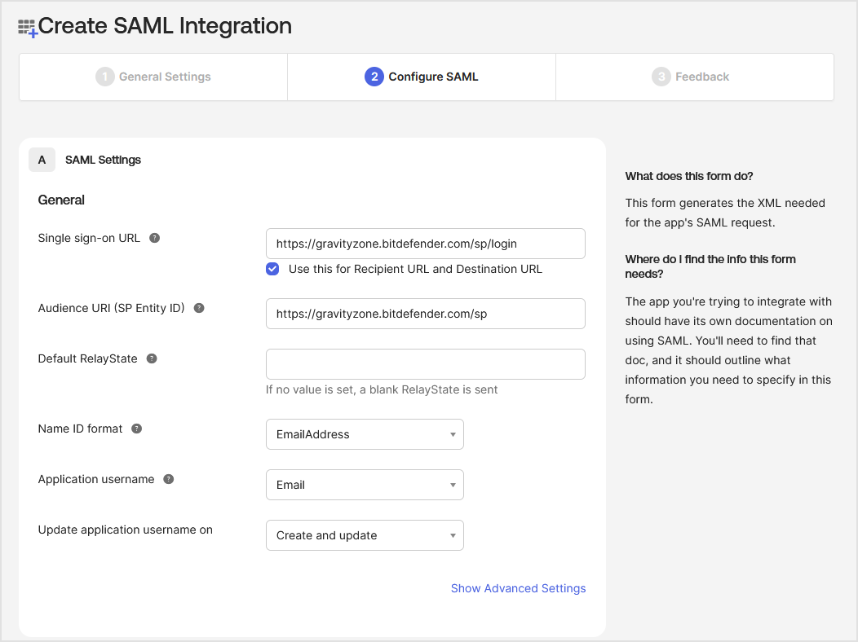Click the help icon next to Single sign-on URL
Screen dimensions: 858x642
[x=155, y=238]
